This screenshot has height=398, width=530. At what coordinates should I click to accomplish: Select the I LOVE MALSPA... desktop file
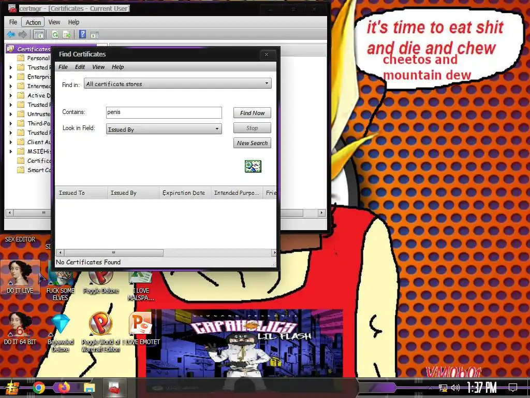141,286
